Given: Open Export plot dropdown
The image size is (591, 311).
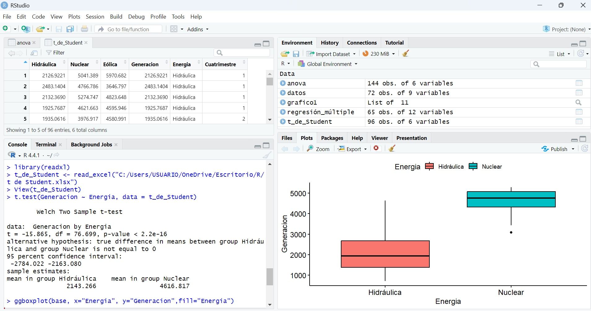Looking at the screenshot, I should 352,149.
